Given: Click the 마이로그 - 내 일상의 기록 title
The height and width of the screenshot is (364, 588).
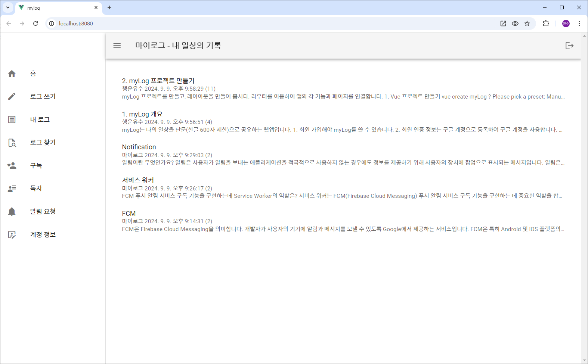Looking at the screenshot, I should pos(178,46).
